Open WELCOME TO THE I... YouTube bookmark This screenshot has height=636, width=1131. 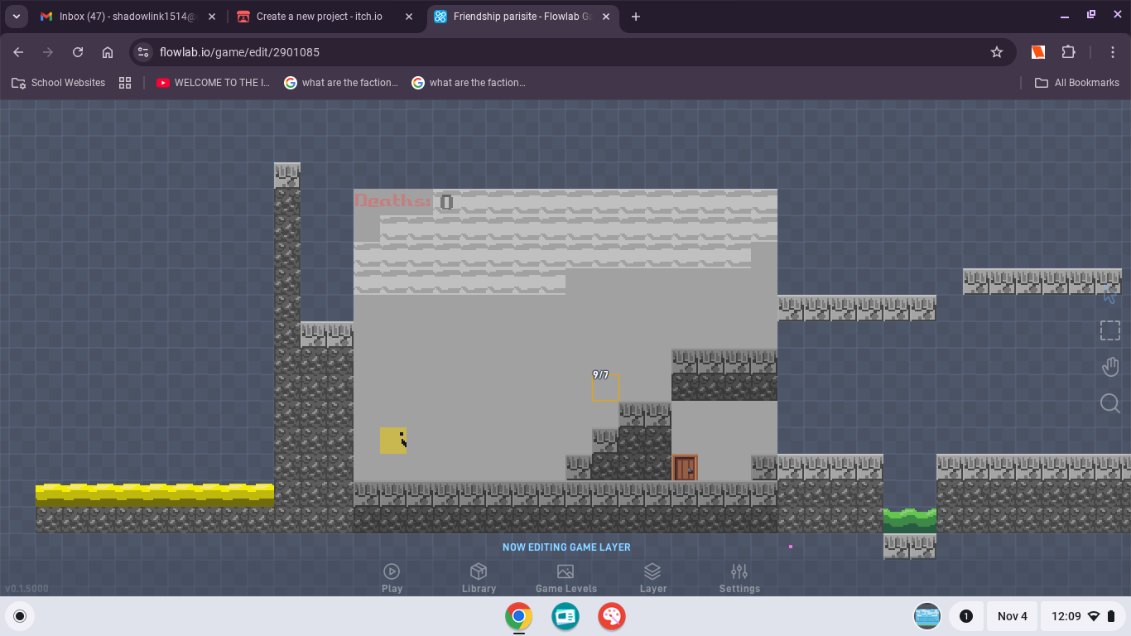tap(214, 83)
